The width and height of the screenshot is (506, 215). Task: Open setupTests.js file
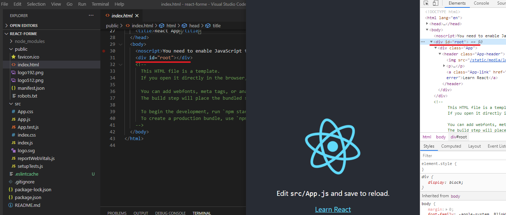coord(30,166)
